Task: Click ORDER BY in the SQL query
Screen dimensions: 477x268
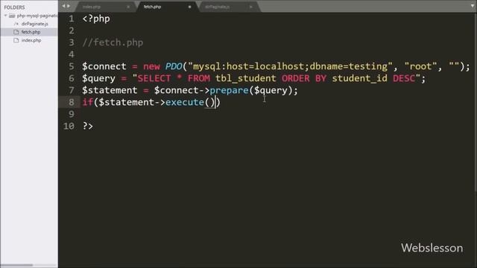Action: point(303,78)
